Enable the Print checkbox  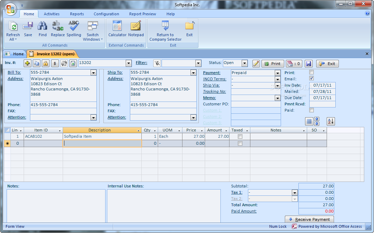312,72
